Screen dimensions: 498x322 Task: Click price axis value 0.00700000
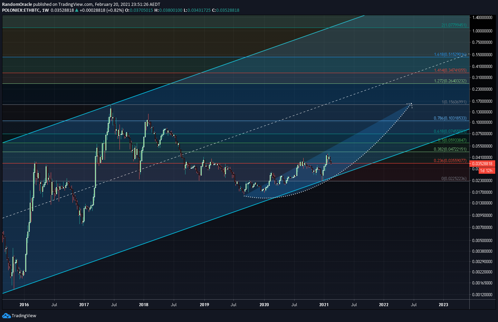click(x=482, y=228)
